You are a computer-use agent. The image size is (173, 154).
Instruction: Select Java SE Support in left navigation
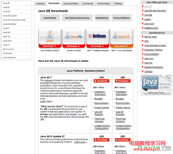click(17, 16)
